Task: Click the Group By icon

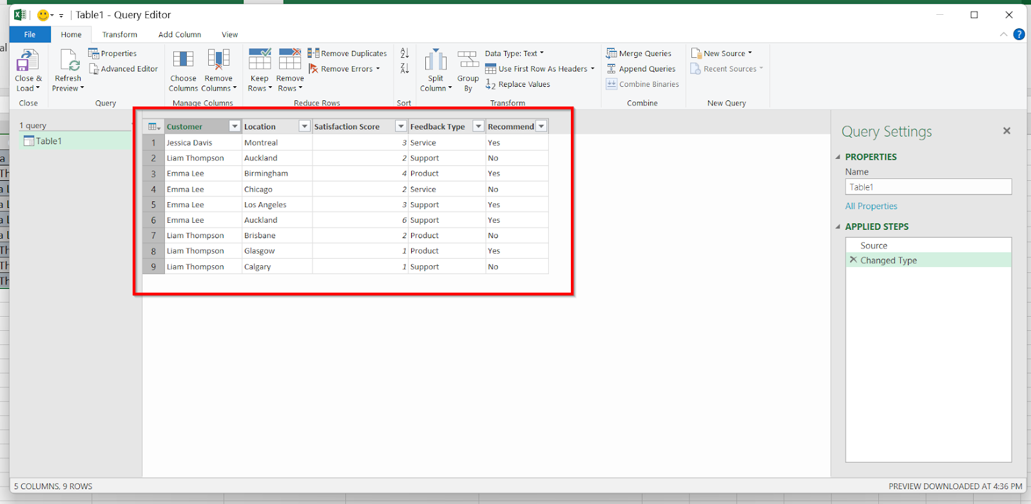Action: click(x=468, y=60)
